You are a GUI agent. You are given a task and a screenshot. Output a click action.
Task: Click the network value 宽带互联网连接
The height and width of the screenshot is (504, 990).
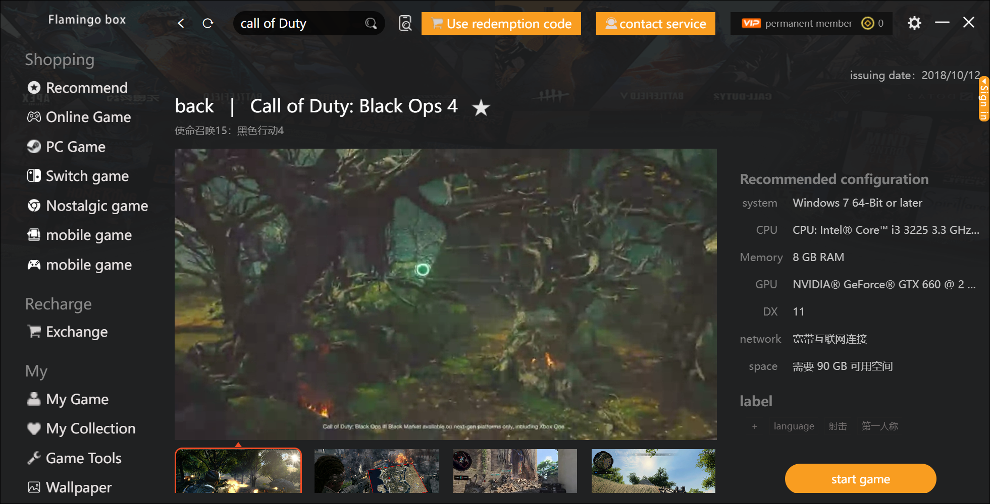click(829, 339)
